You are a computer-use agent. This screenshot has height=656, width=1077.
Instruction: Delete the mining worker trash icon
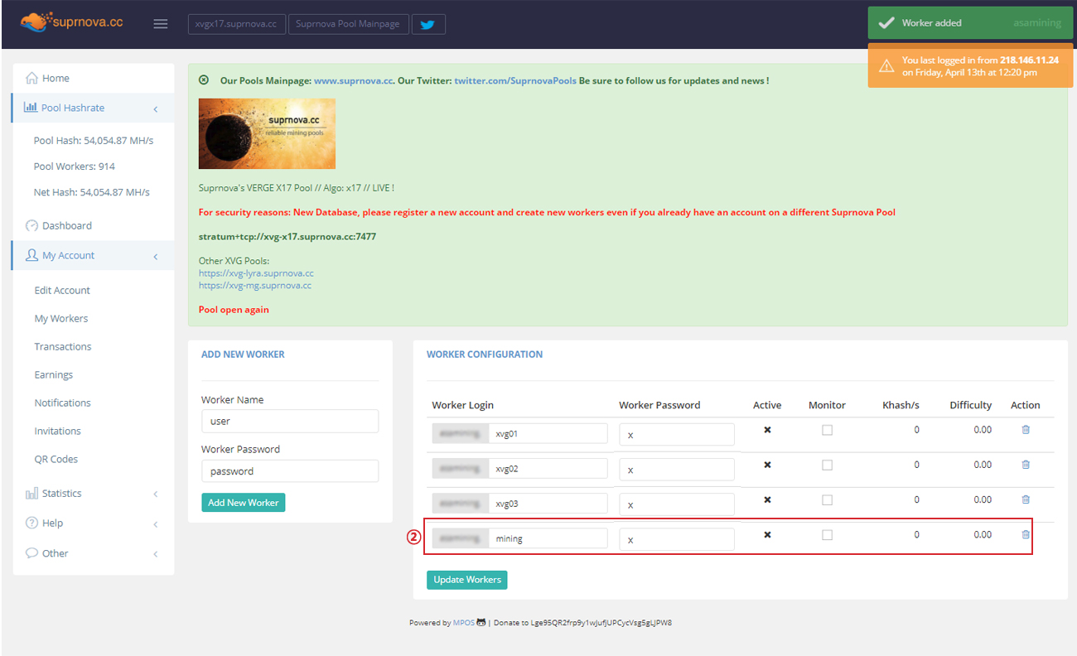[x=1026, y=534]
